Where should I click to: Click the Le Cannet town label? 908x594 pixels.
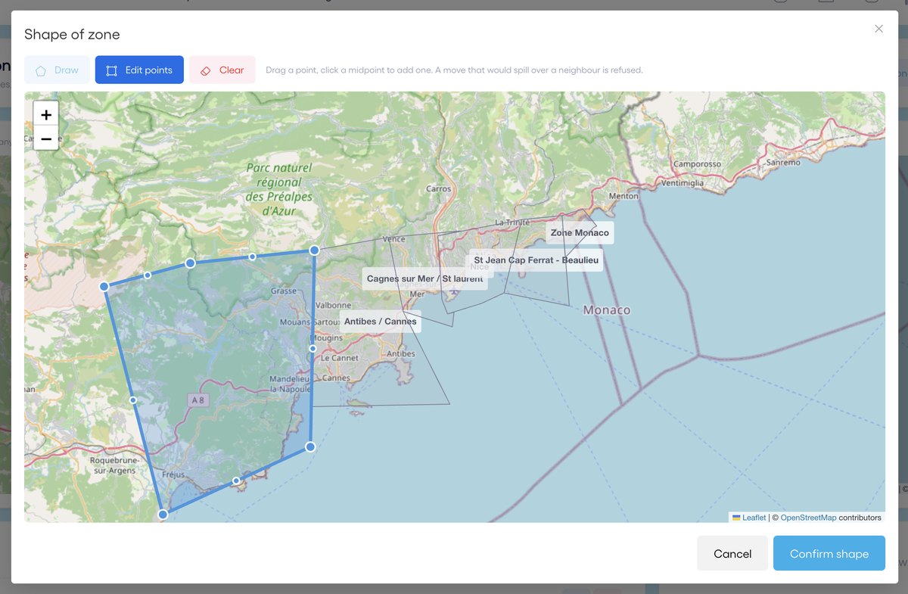[x=340, y=358]
